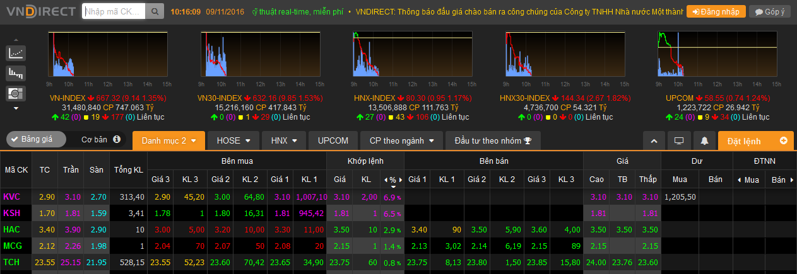Click stock code HAC

click(11, 229)
